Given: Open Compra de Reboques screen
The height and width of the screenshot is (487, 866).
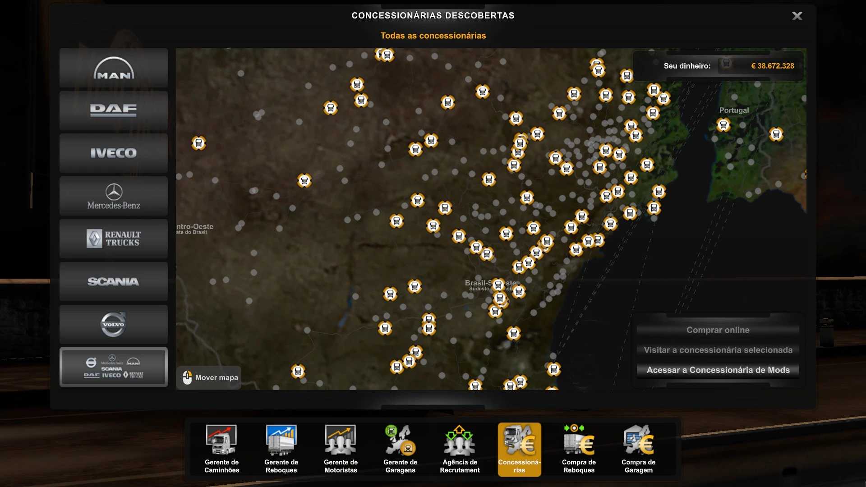Looking at the screenshot, I should (579, 449).
